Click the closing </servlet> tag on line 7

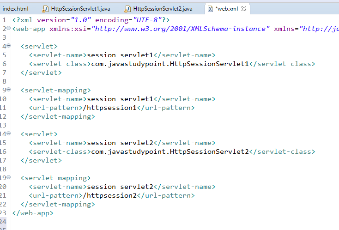click(41, 73)
